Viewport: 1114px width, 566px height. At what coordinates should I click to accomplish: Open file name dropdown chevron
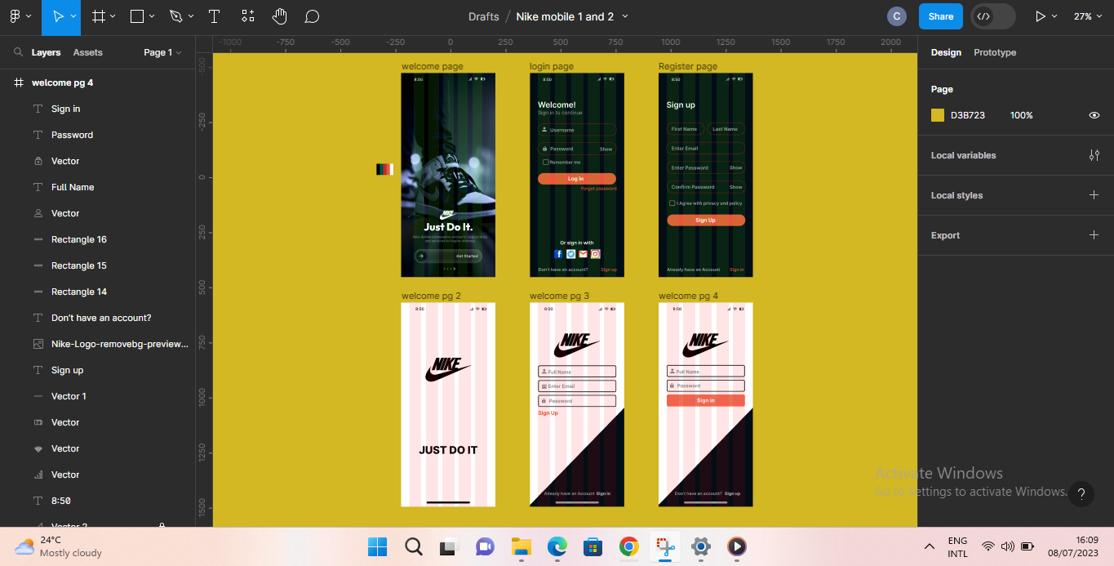coord(625,16)
